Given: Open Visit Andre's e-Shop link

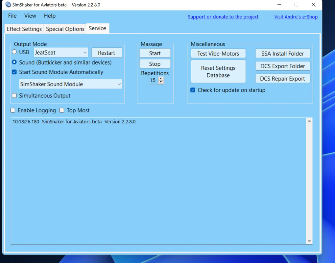Looking at the screenshot, I should [x=296, y=17].
